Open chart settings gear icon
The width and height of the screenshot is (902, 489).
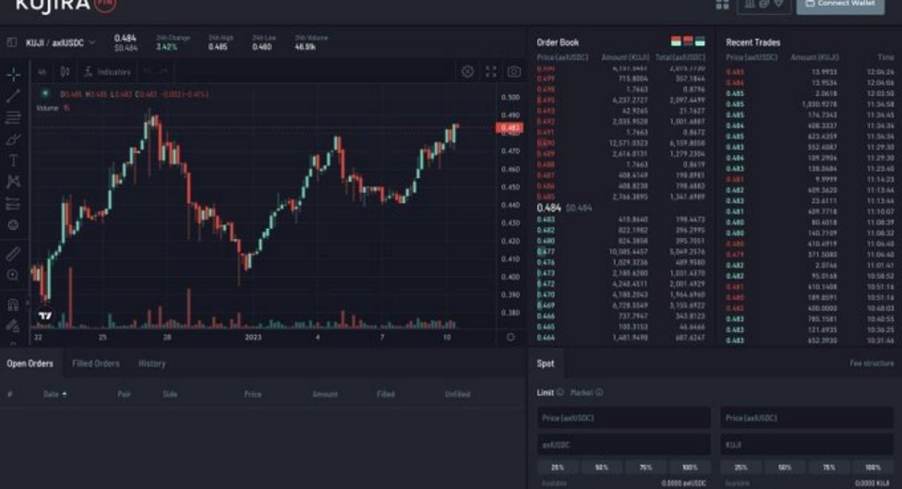[468, 72]
